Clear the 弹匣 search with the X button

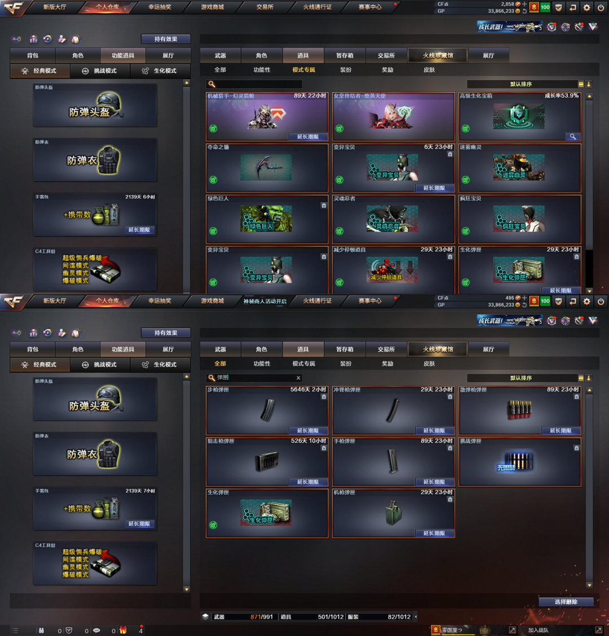298,378
